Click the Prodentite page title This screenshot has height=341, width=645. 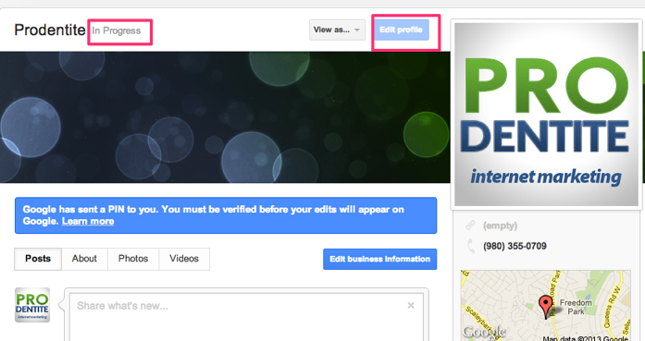pyautogui.click(x=50, y=30)
